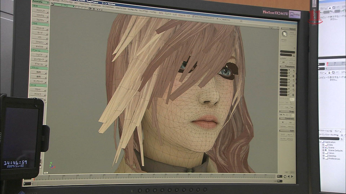Click the translation X value field
Screen dimensions: 346x194
pyautogui.click(x=283, y=89)
